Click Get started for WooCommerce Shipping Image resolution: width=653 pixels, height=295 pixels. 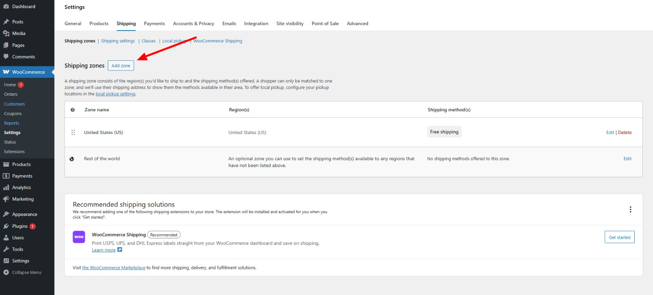click(620, 237)
